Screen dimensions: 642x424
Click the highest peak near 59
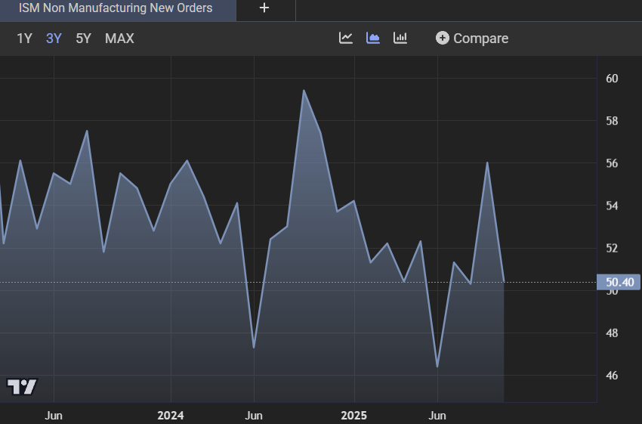304,91
